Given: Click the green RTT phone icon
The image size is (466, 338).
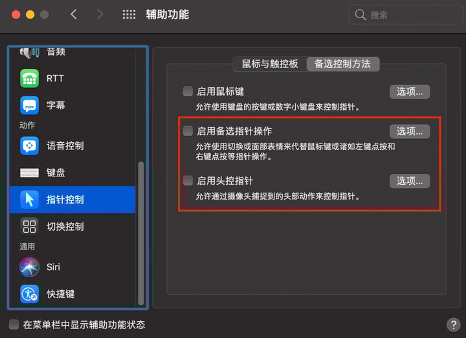Looking at the screenshot, I should click(x=29, y=78).
